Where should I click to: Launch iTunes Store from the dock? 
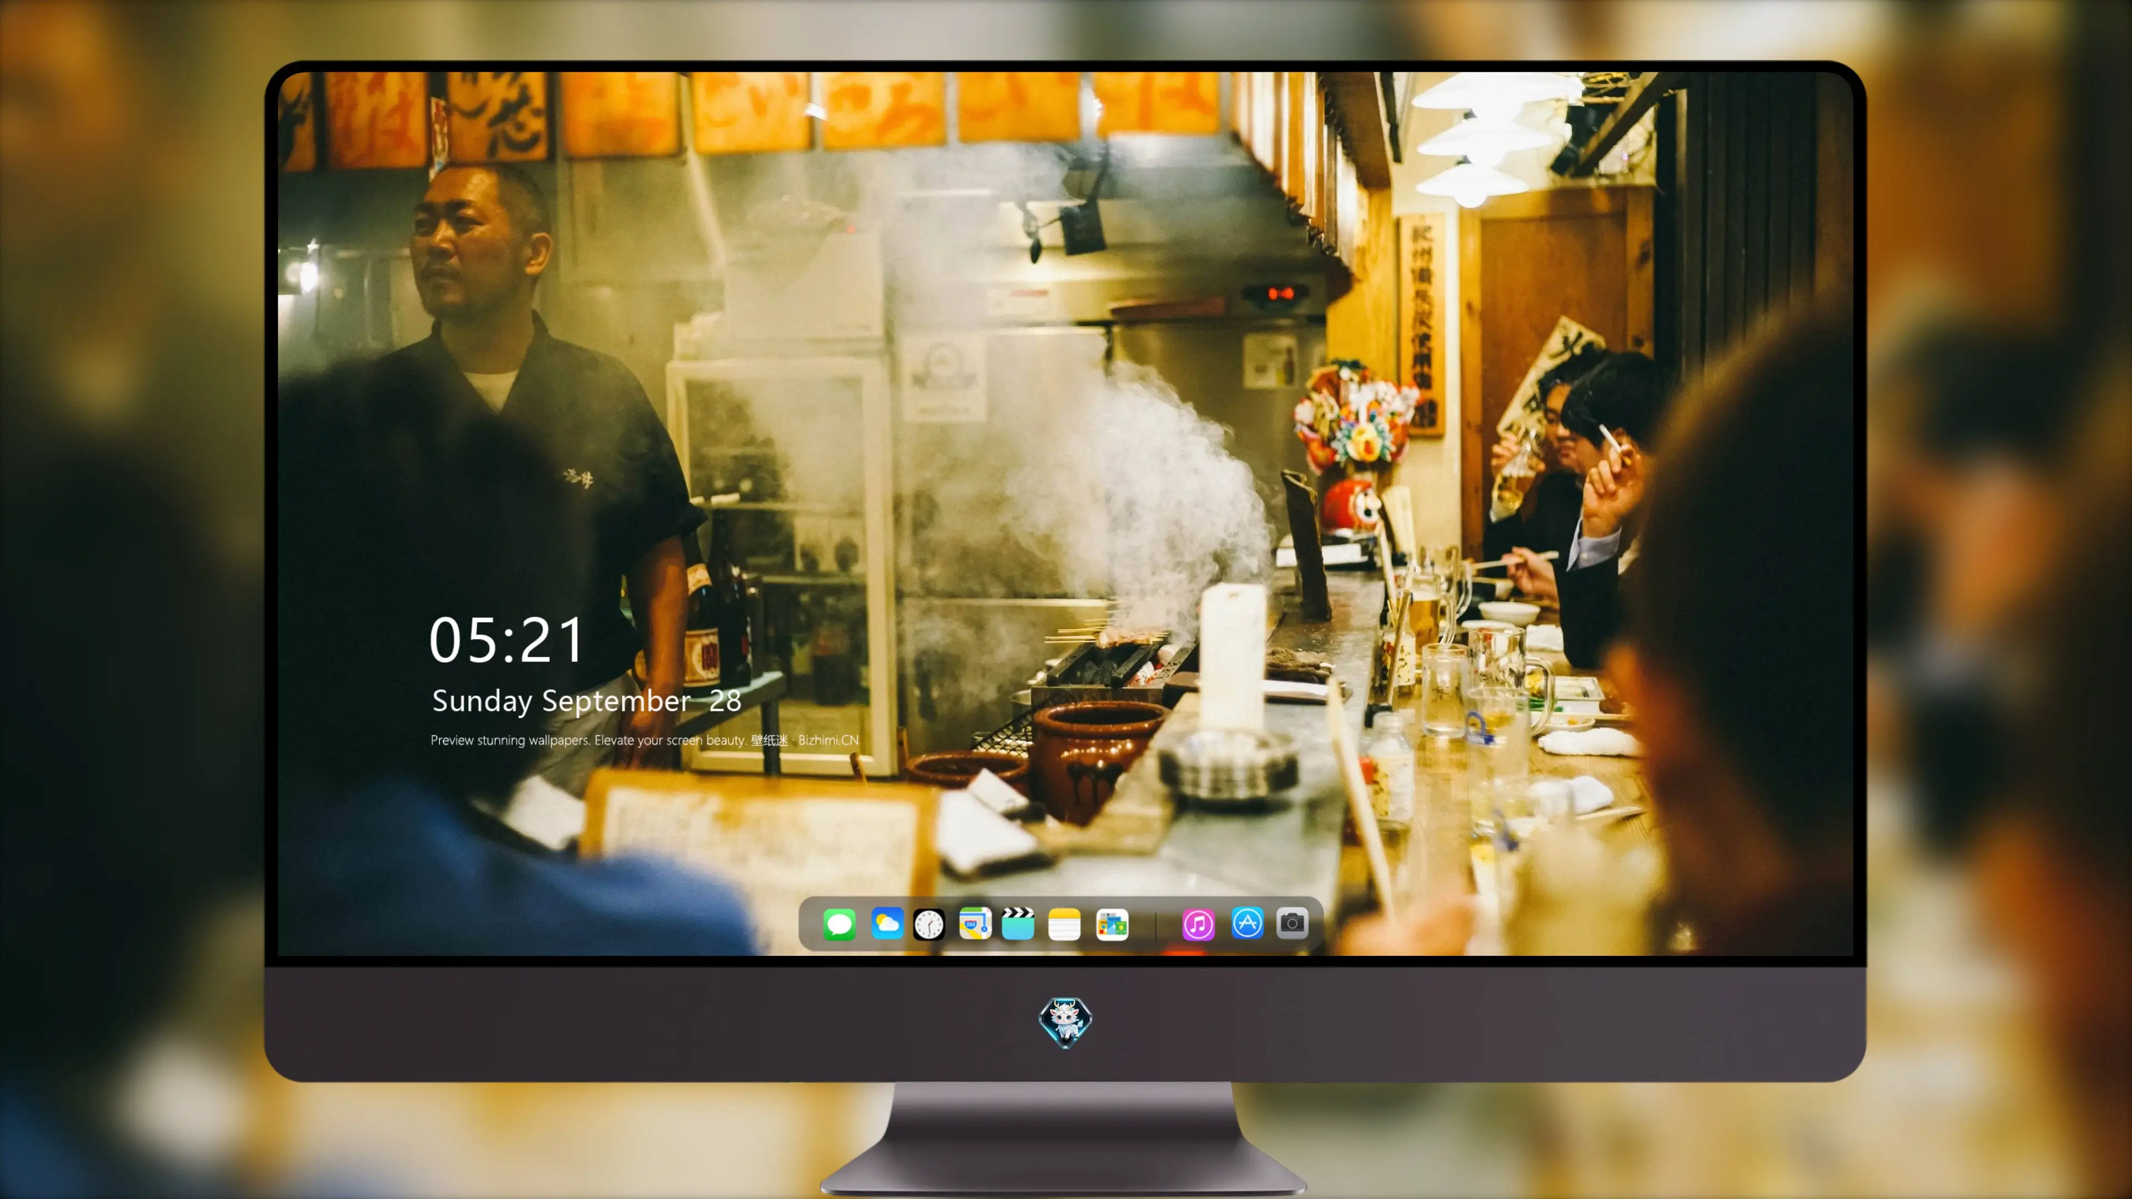(x=1198, y=924)
